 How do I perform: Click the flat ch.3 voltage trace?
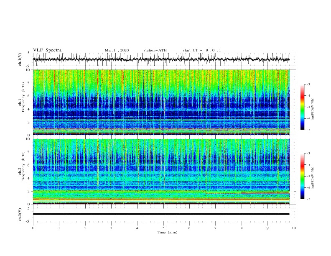[161, 214]
